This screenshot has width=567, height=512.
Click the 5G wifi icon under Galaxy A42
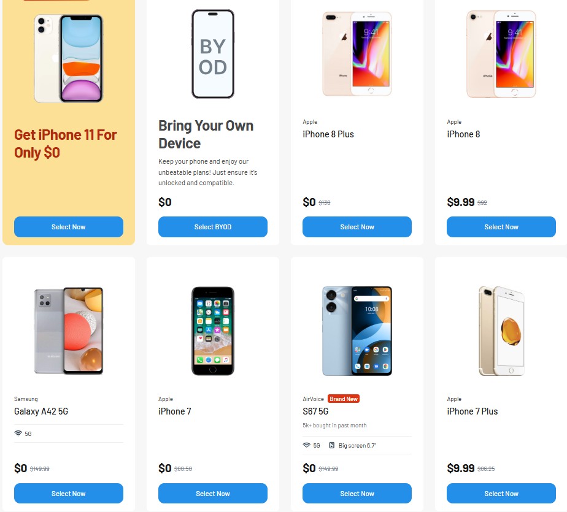pos(18,434)
